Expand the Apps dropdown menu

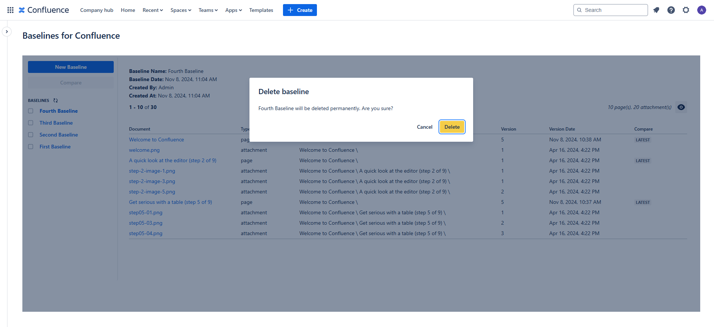pyautogui.click(x=233, y=10)
